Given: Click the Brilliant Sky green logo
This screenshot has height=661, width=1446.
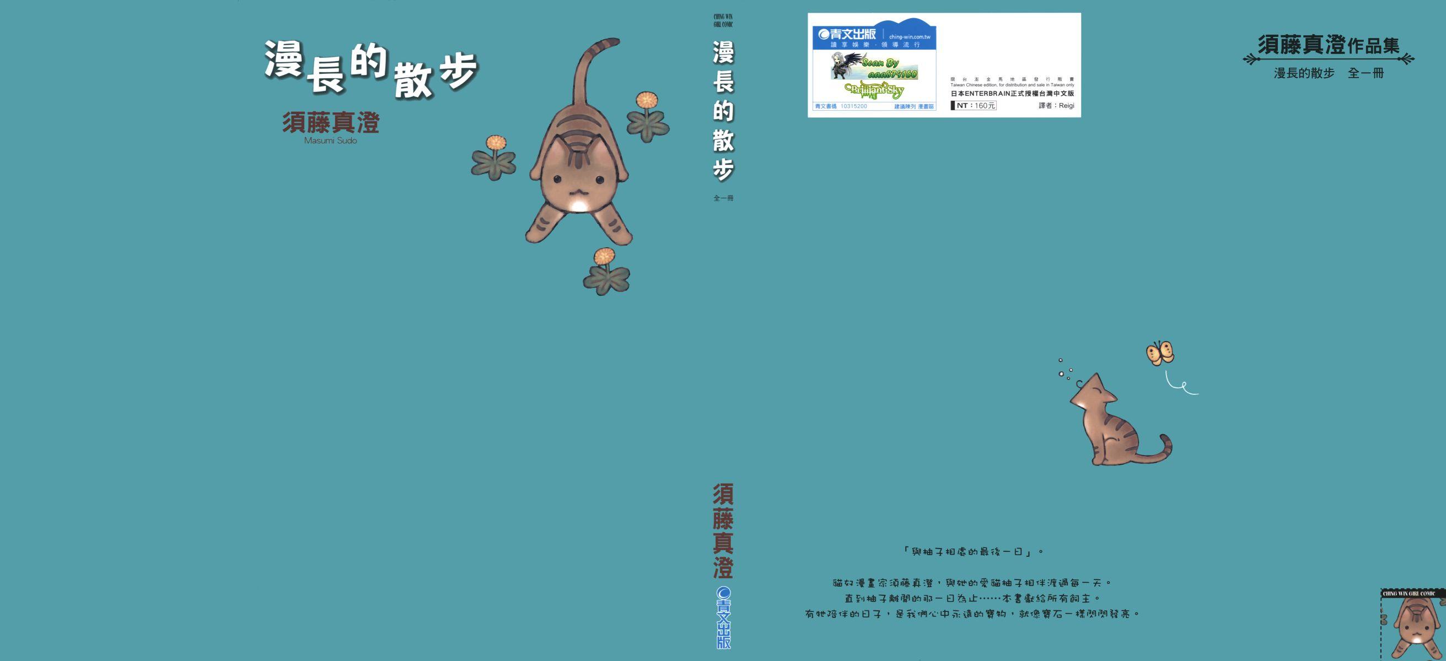Looking at the screenshot, I should click(874, 90).
